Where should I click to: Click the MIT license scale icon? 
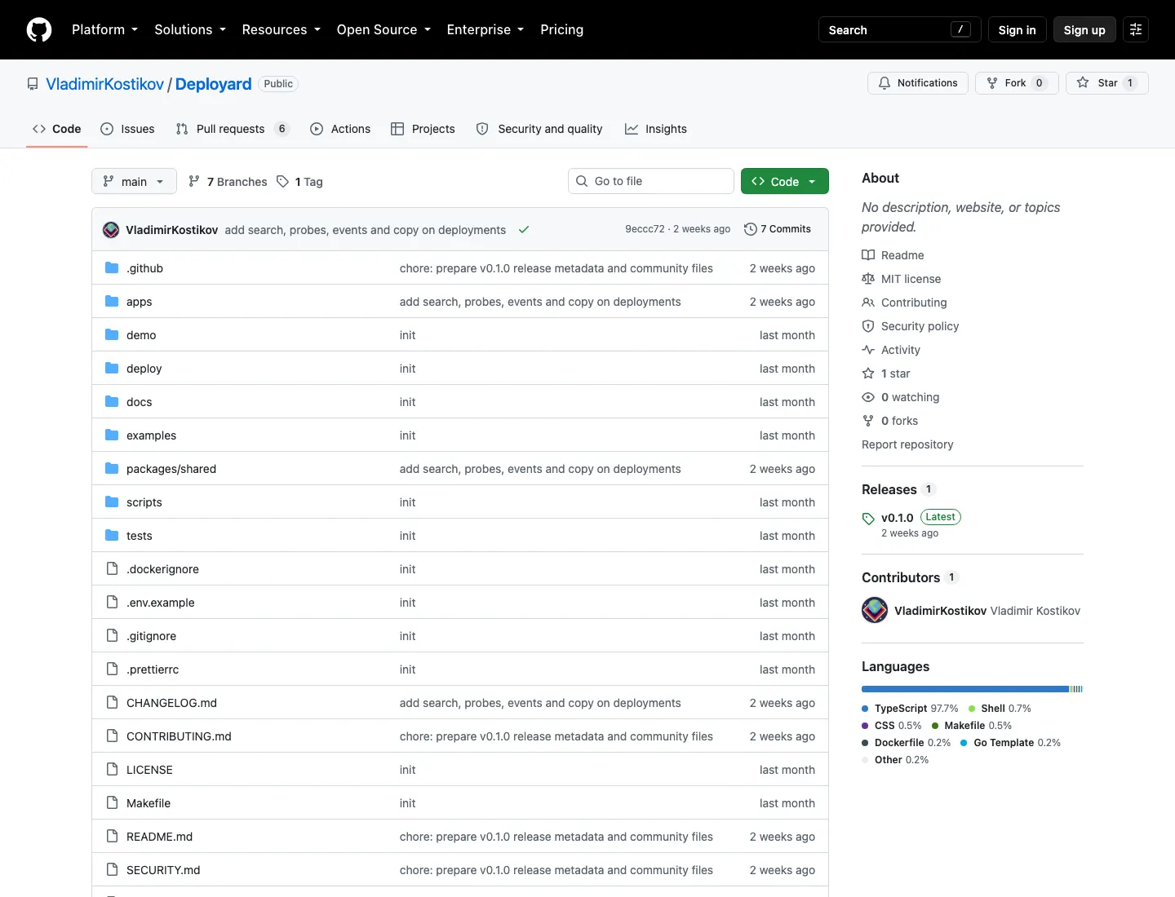(x=868, y=279)
